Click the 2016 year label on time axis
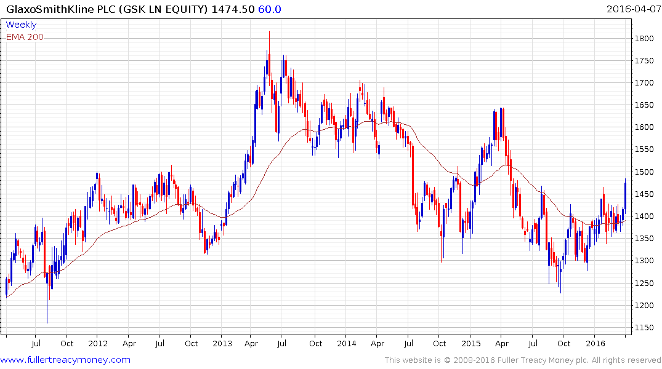662x369 pixels. 595,343
